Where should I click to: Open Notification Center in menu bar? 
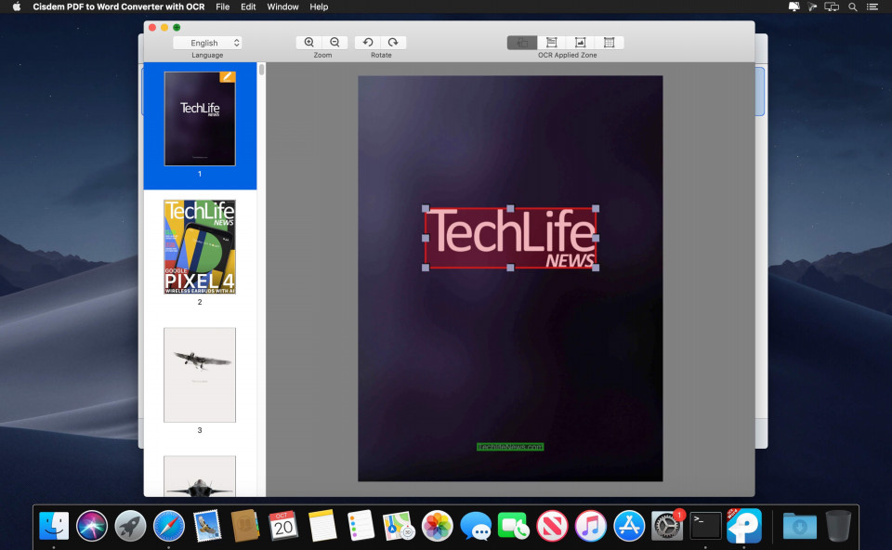872,7
